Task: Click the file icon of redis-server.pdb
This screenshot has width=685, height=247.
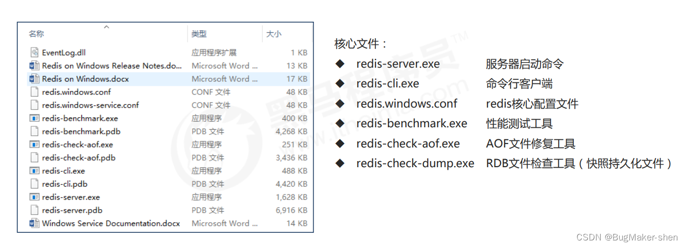Action: click(34, 210)
